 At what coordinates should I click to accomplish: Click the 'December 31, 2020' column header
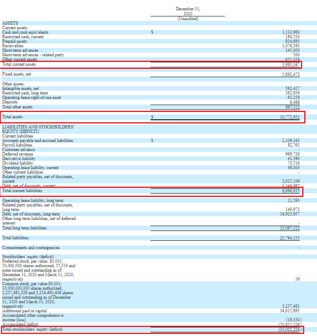click(x=188, y=11)
